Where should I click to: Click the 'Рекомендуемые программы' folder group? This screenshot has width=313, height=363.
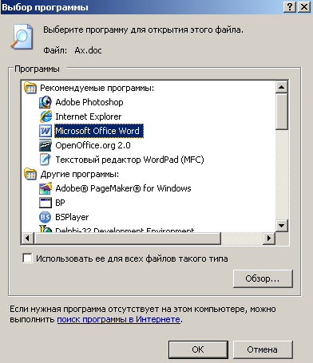tap(89, 88)
